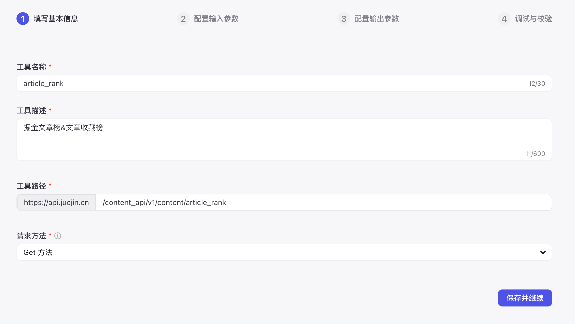The width and height of the screenshot is (575, 324).
Task: Click step number circle 1
Action: click(23, 19)
